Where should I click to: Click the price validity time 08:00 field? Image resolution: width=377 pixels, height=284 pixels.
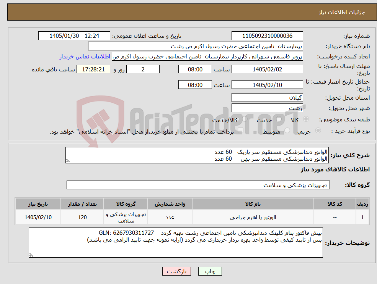(195, 85)
